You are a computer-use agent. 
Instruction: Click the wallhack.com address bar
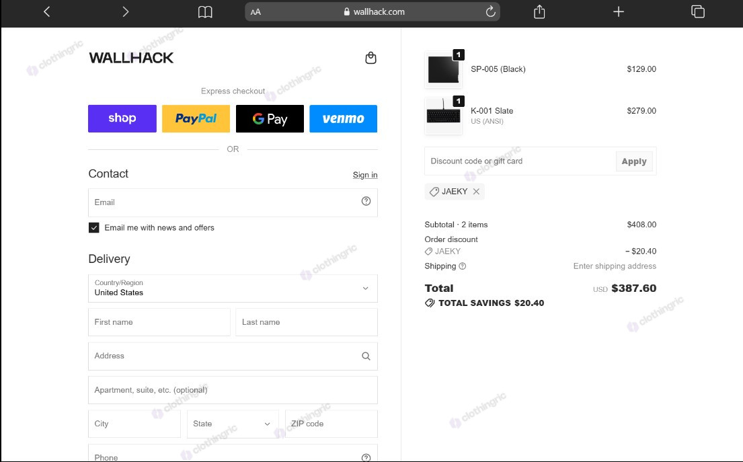pos(373,12)
